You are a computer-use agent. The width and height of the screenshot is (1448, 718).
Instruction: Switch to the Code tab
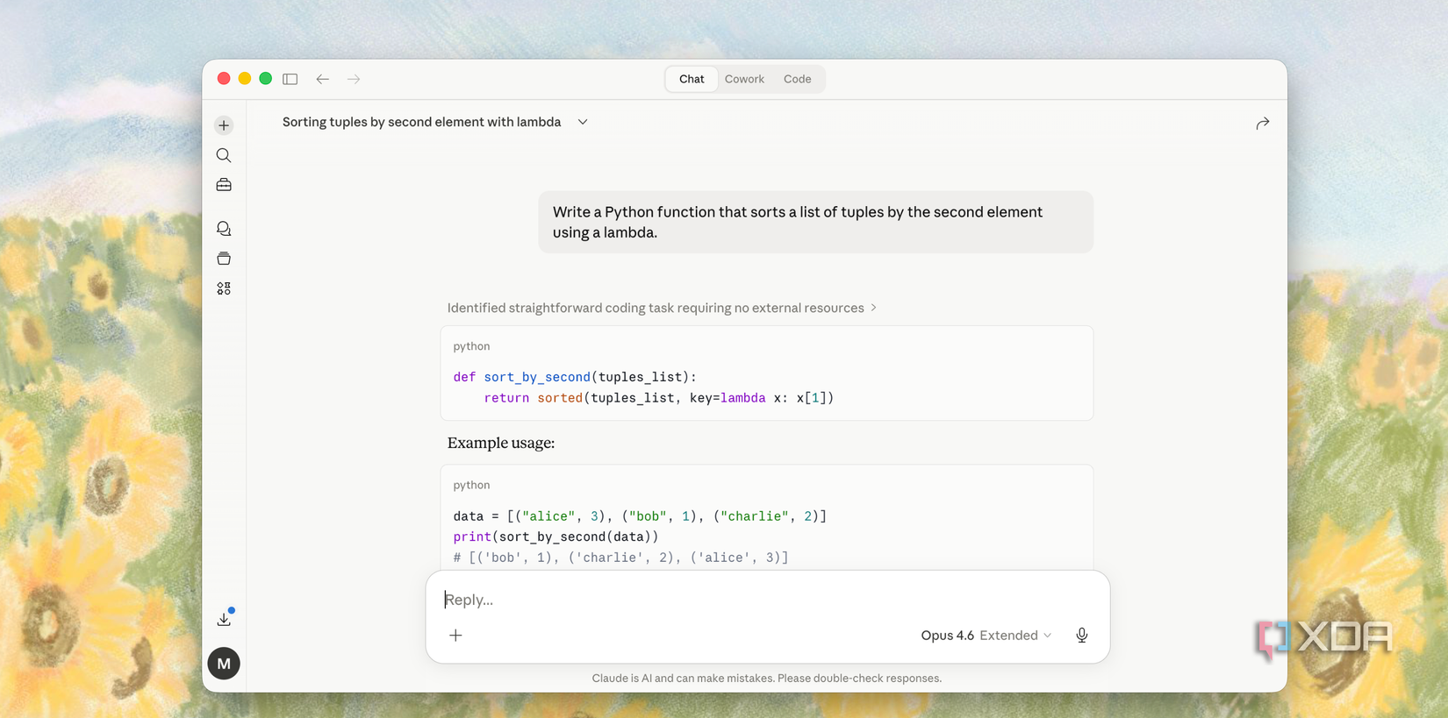point(797,79)
